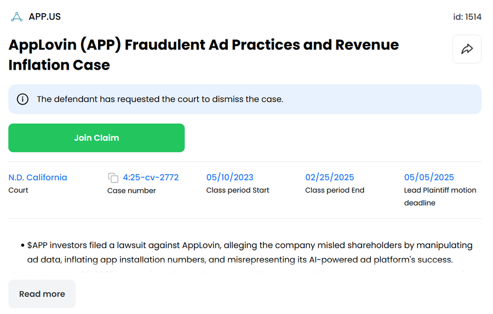Screen dimensions: 493x314
Task: Click the APP.US ticker text
Action: point(45,16)
